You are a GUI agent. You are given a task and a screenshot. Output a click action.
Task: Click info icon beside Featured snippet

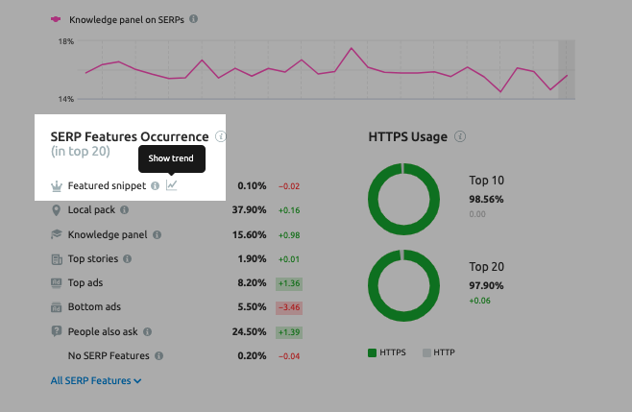[155, 185]
